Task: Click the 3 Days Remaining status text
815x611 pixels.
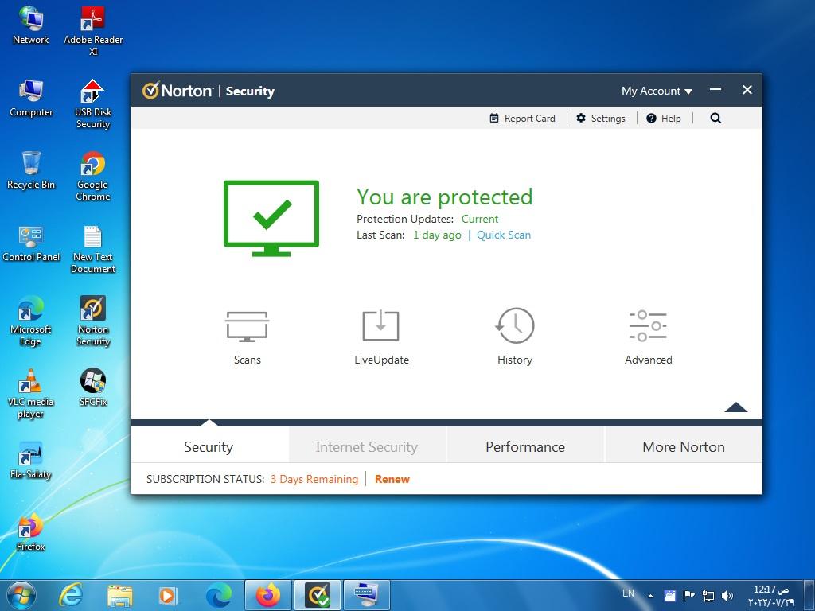Action: coord(314,479)
